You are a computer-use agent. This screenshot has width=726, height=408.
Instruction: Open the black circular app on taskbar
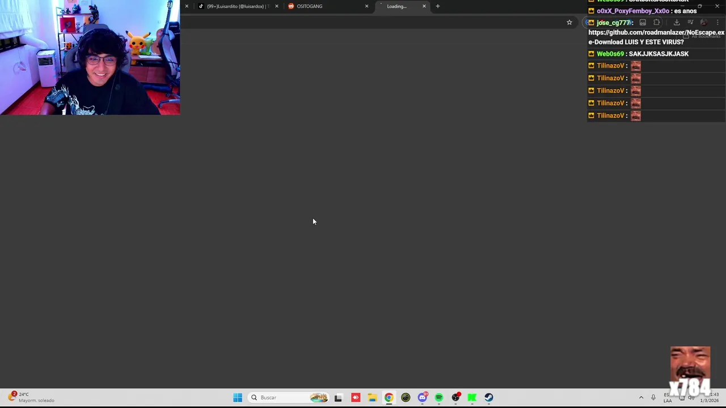(406, 397)
